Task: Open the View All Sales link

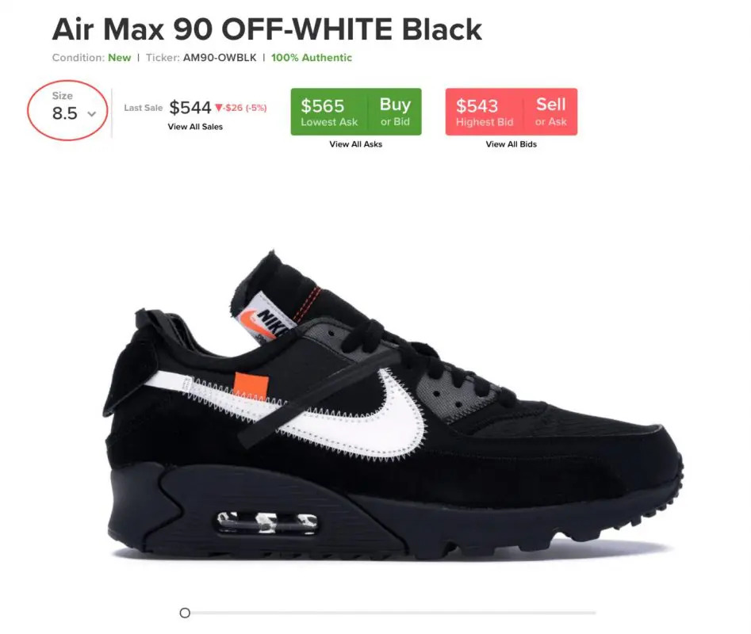Action: 195,127
